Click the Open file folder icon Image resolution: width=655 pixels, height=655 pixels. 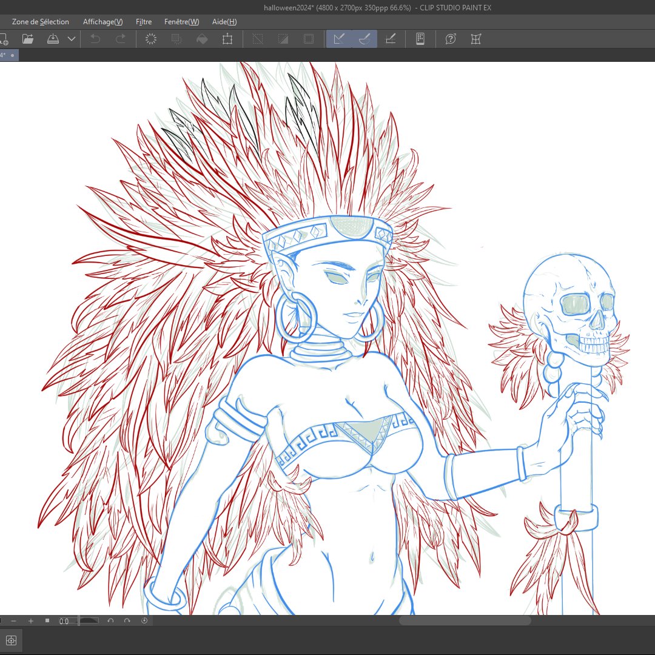[27, 39]
